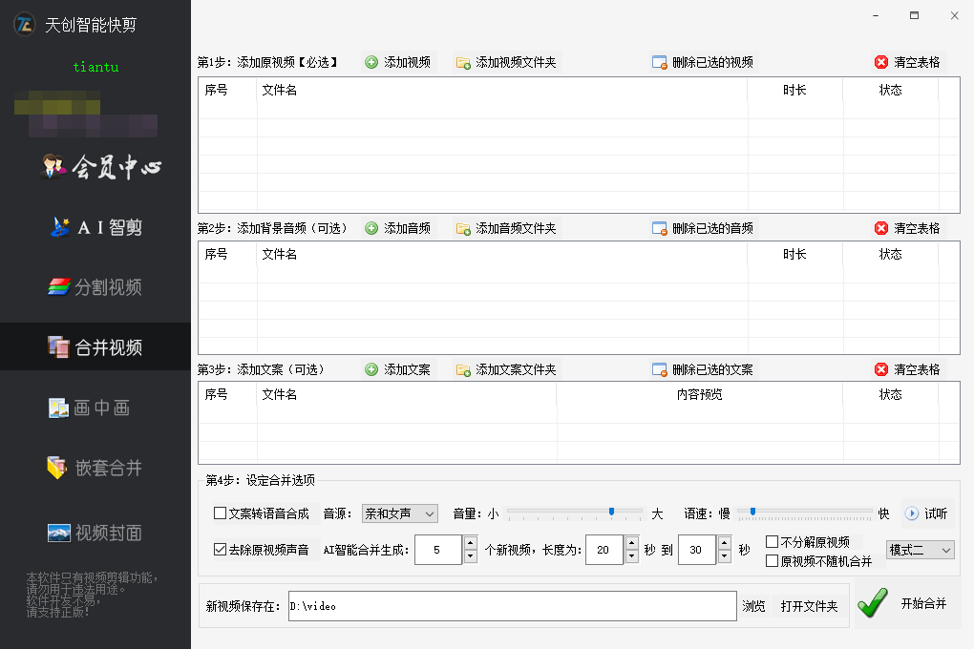Click the green add video icon
Image resolution: width=974 pixels, height=649 pixels.
(371, 63)
